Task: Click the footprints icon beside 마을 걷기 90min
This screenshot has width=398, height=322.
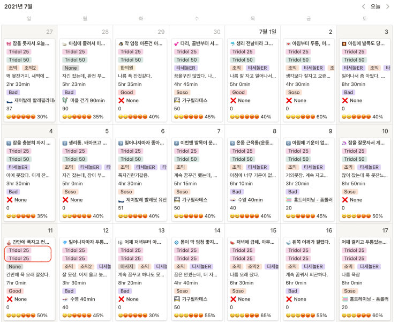Action: point(65,101)
